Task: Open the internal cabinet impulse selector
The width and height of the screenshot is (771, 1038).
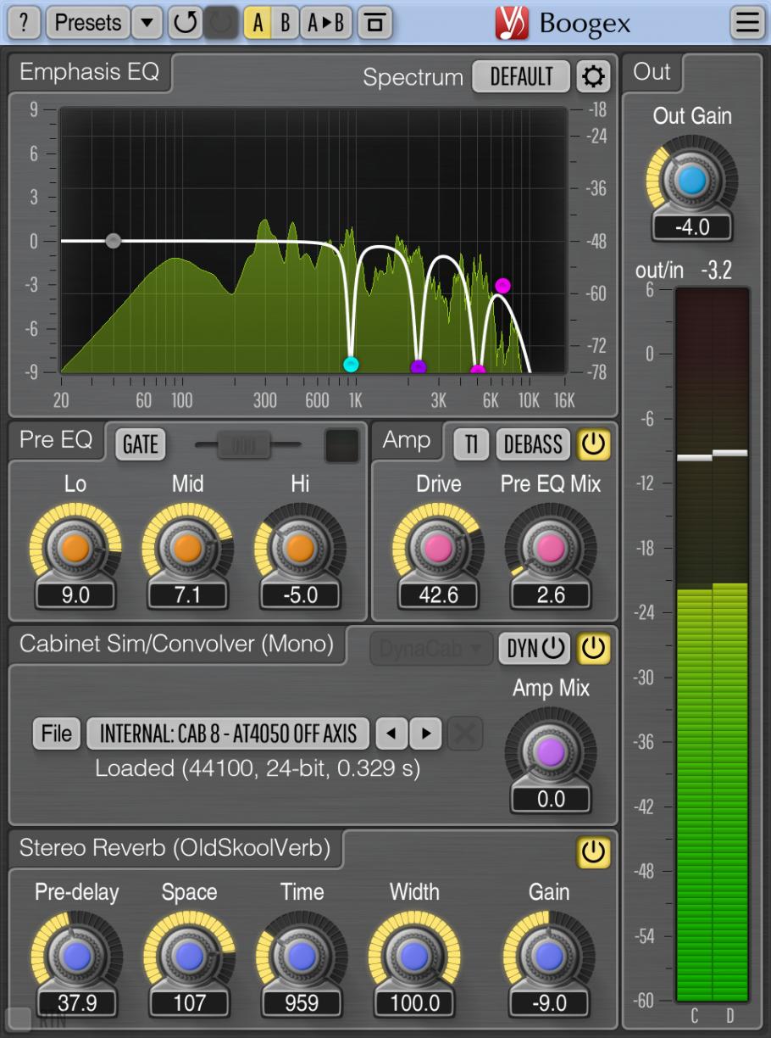Action: (228, 733)
